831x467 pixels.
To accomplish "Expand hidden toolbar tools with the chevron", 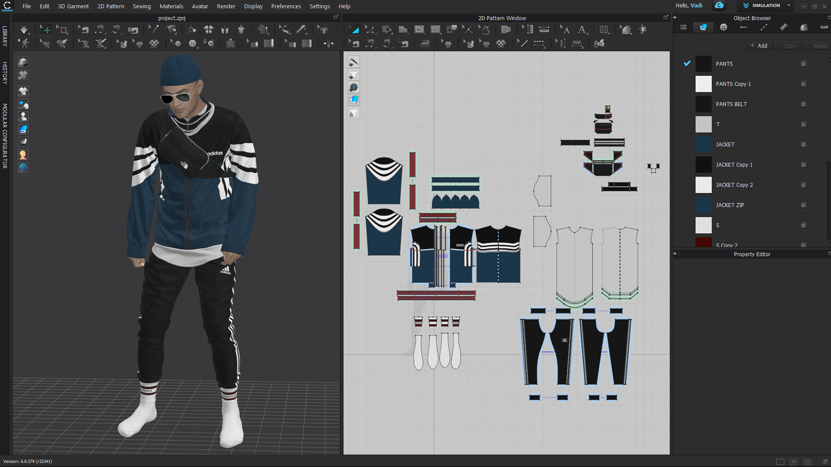I will 337,29.
